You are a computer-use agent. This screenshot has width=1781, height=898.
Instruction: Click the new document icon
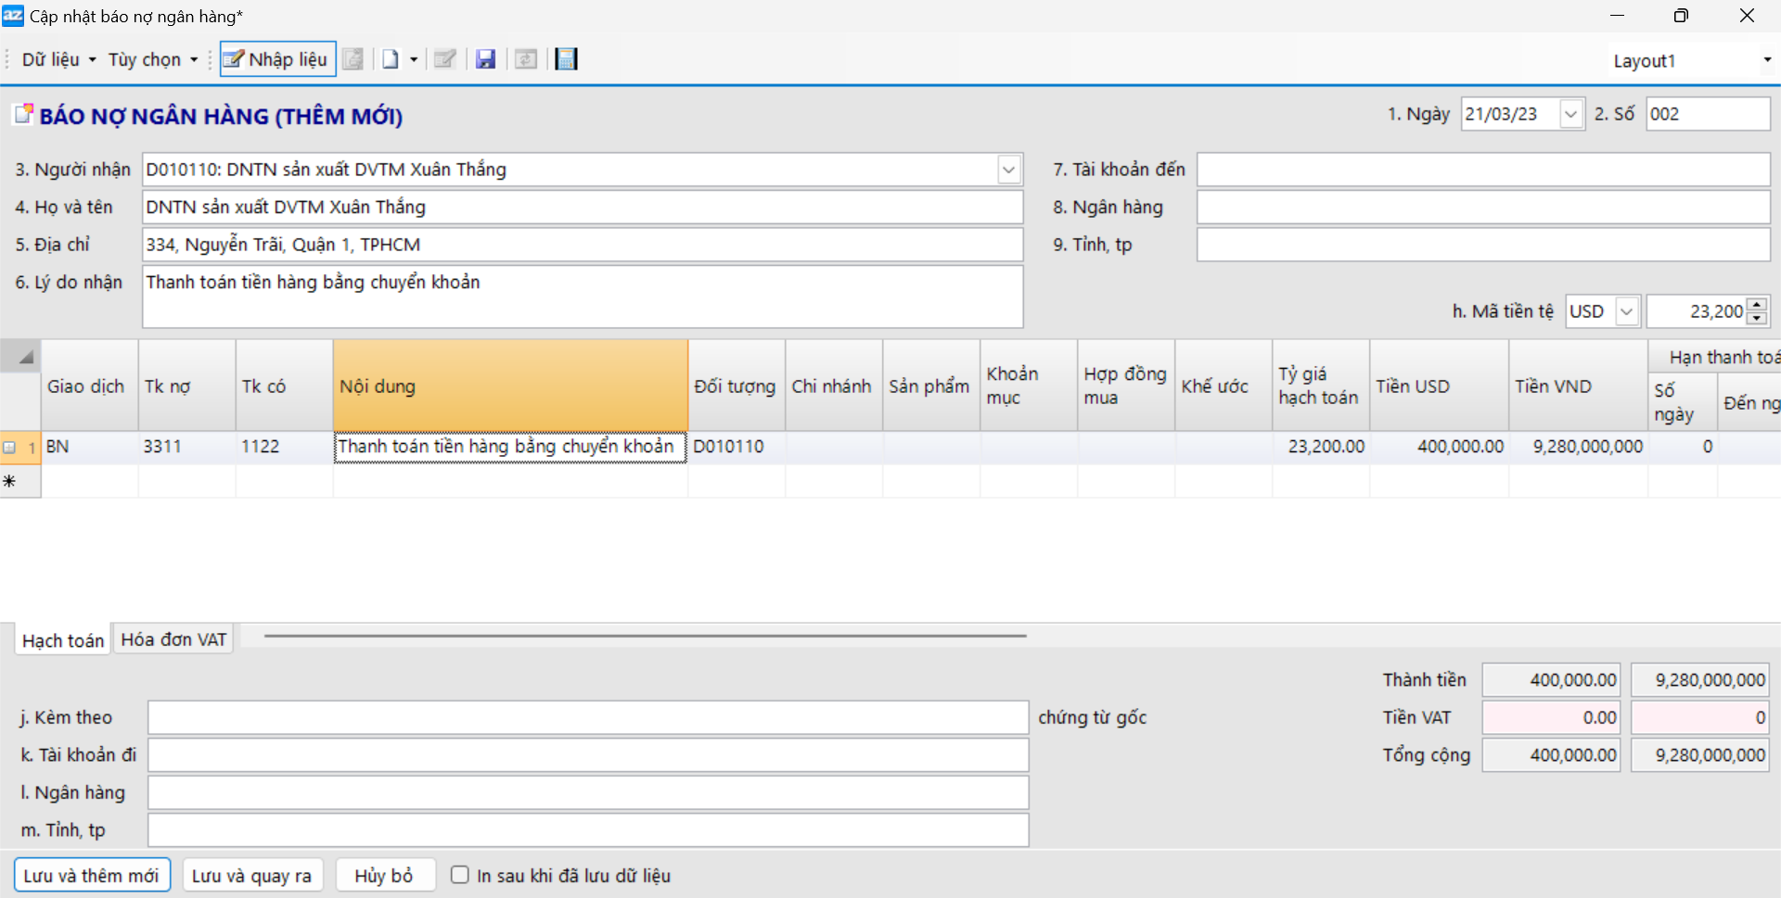(x=391, y=59)
